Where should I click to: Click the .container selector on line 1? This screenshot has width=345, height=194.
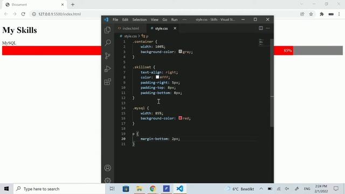[143, 41]
